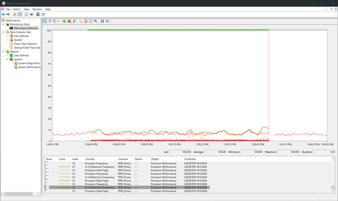Select the Performance root node

pyautogui.click(x=13, y=21)
